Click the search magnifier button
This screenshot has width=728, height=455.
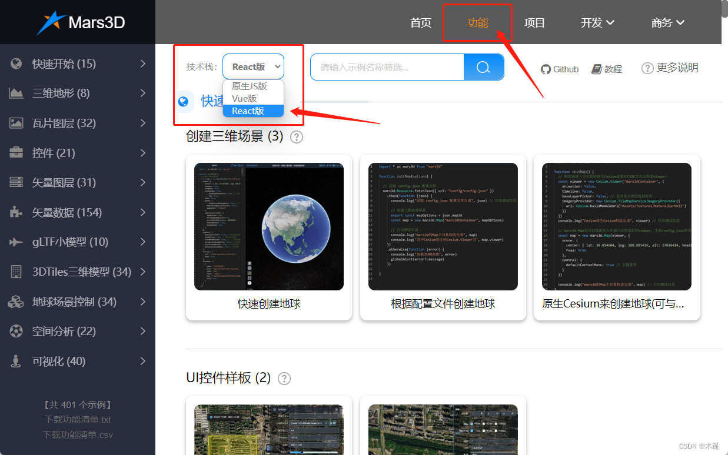click(484, 67)
